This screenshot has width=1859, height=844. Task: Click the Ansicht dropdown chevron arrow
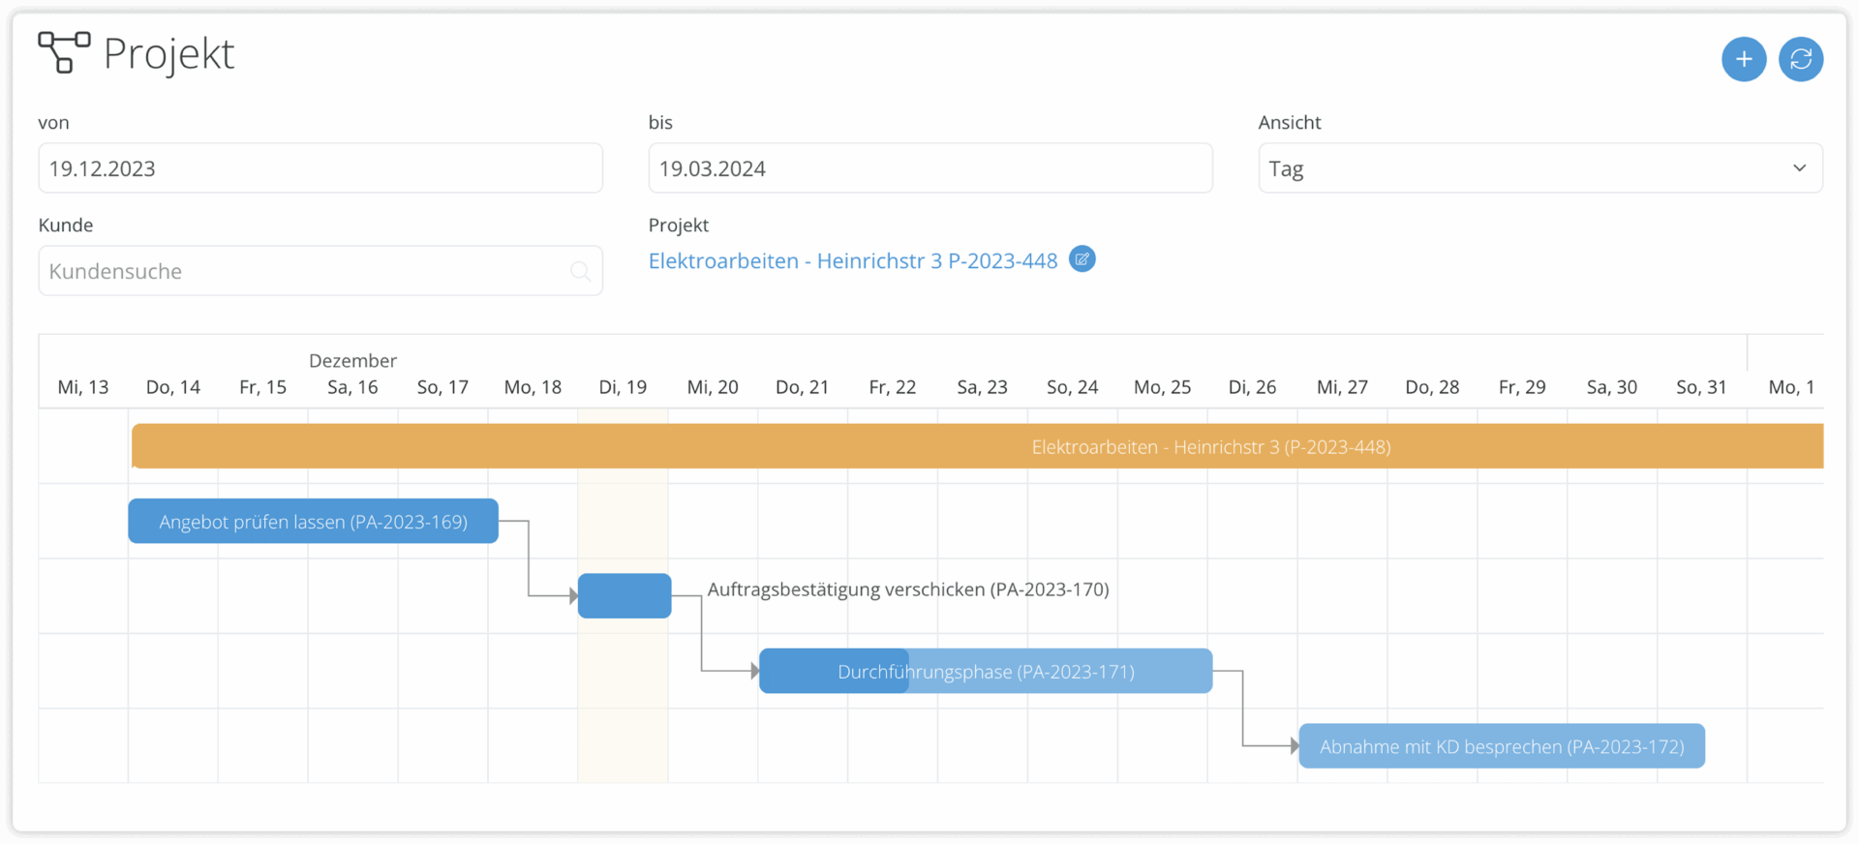(1799, 168)
